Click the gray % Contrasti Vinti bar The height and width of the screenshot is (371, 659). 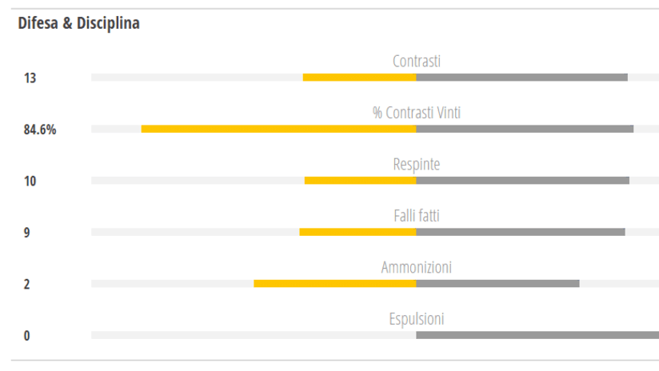pos(525,129)
